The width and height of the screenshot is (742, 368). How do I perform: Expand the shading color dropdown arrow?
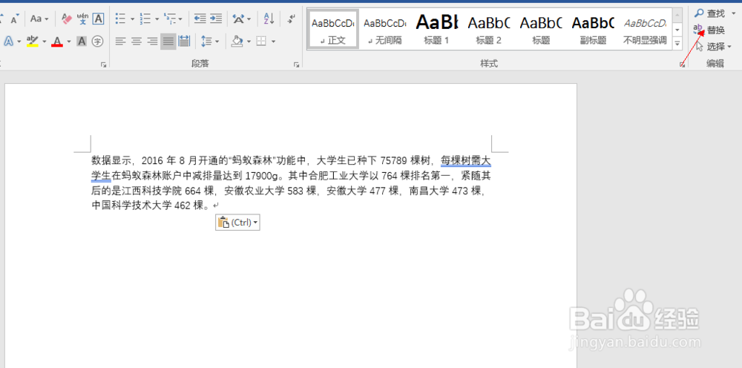[x=249, y=42]
